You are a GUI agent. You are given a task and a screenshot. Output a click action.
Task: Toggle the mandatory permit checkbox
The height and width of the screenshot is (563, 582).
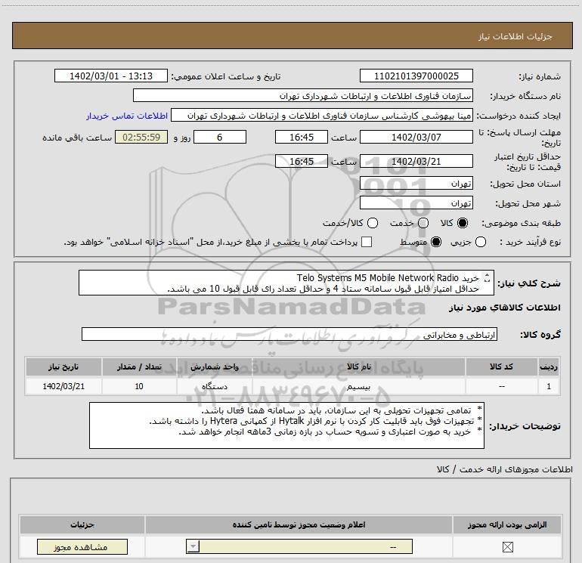(507, 547)
